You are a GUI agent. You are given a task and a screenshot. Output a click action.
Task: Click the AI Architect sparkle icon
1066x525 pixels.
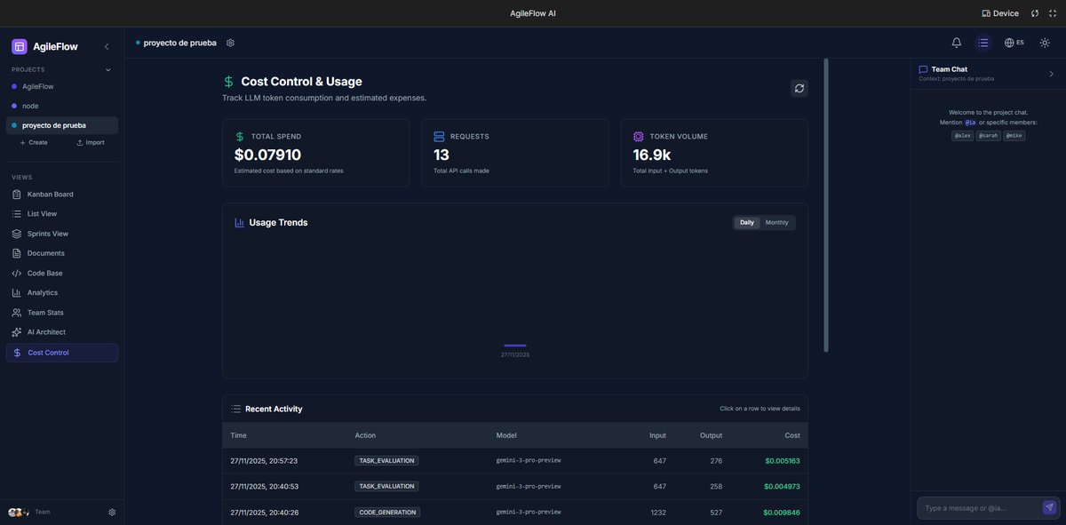[x=17, y=332]
